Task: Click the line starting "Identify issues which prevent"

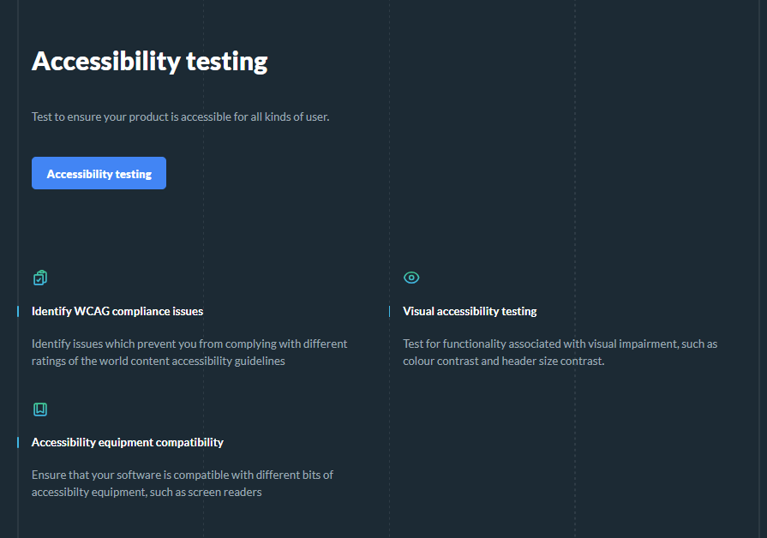Action: [189, 344]
